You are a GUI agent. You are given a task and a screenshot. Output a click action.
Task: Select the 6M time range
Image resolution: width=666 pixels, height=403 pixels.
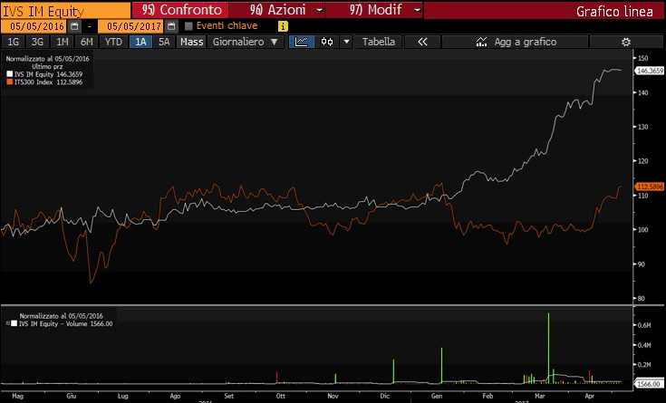click(x=87, y=42)
